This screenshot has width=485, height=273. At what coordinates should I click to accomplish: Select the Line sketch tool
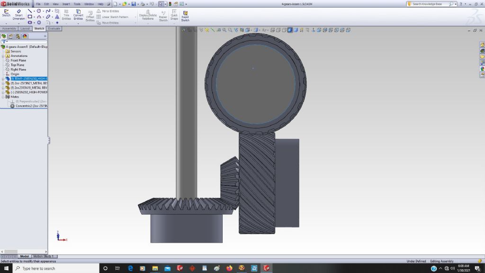[x=30, y=11]
